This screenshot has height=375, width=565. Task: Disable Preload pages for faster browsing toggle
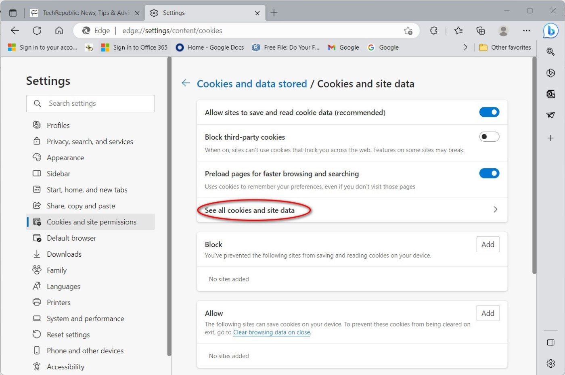pyautogui.click(x=489, y=174)
